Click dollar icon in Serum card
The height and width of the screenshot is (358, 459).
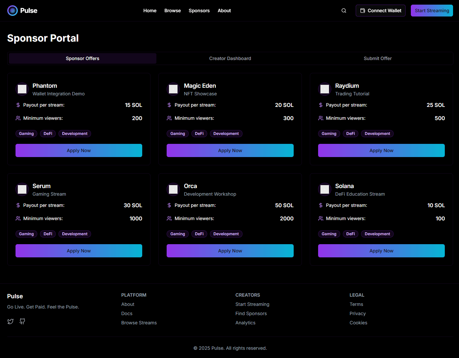(x=18, y=205)
